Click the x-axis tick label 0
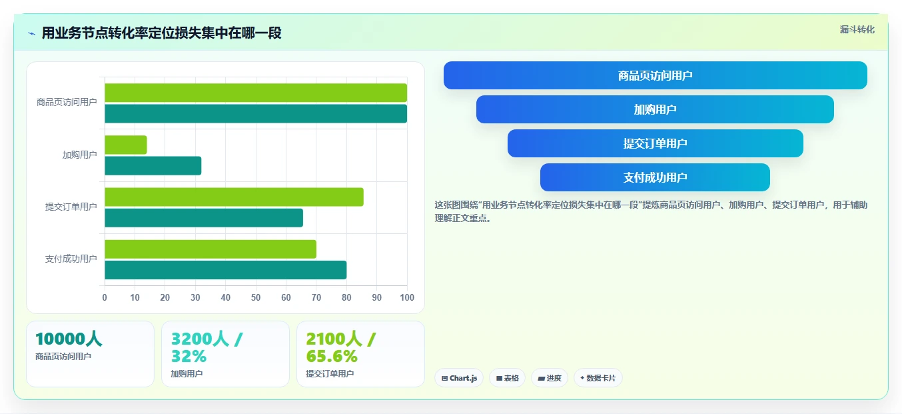Viewport: 902px width, 414px height. click(105, 297)
